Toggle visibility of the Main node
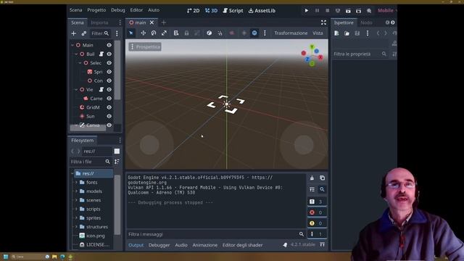Image resolution: width=464 pixels, height=261 pixels. pos(109,45)
